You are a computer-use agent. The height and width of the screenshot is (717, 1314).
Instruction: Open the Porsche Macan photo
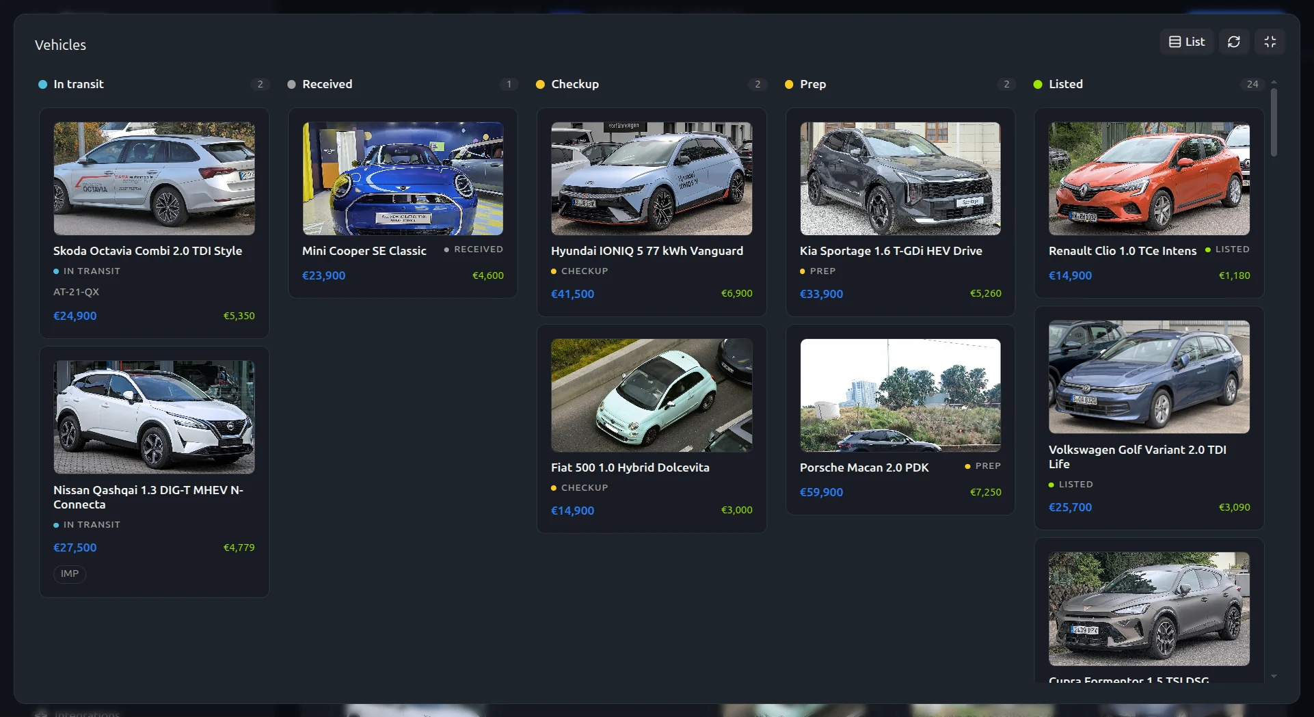[x=900, y=395]
